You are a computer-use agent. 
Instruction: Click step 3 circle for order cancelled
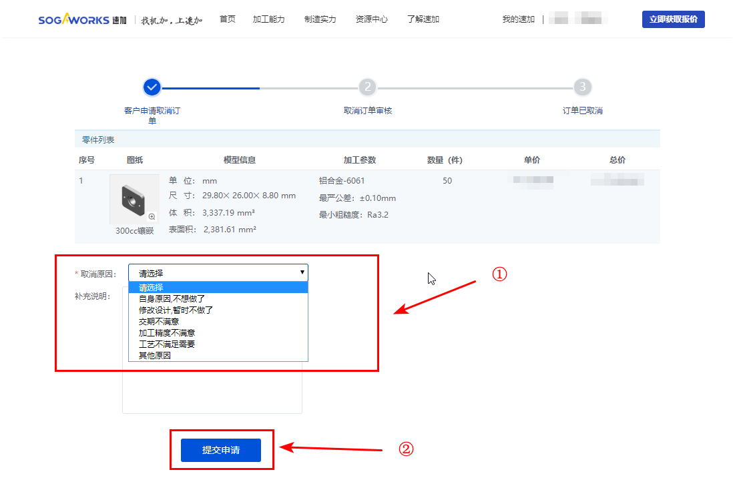pyautogui.click(x=582, y=87)
